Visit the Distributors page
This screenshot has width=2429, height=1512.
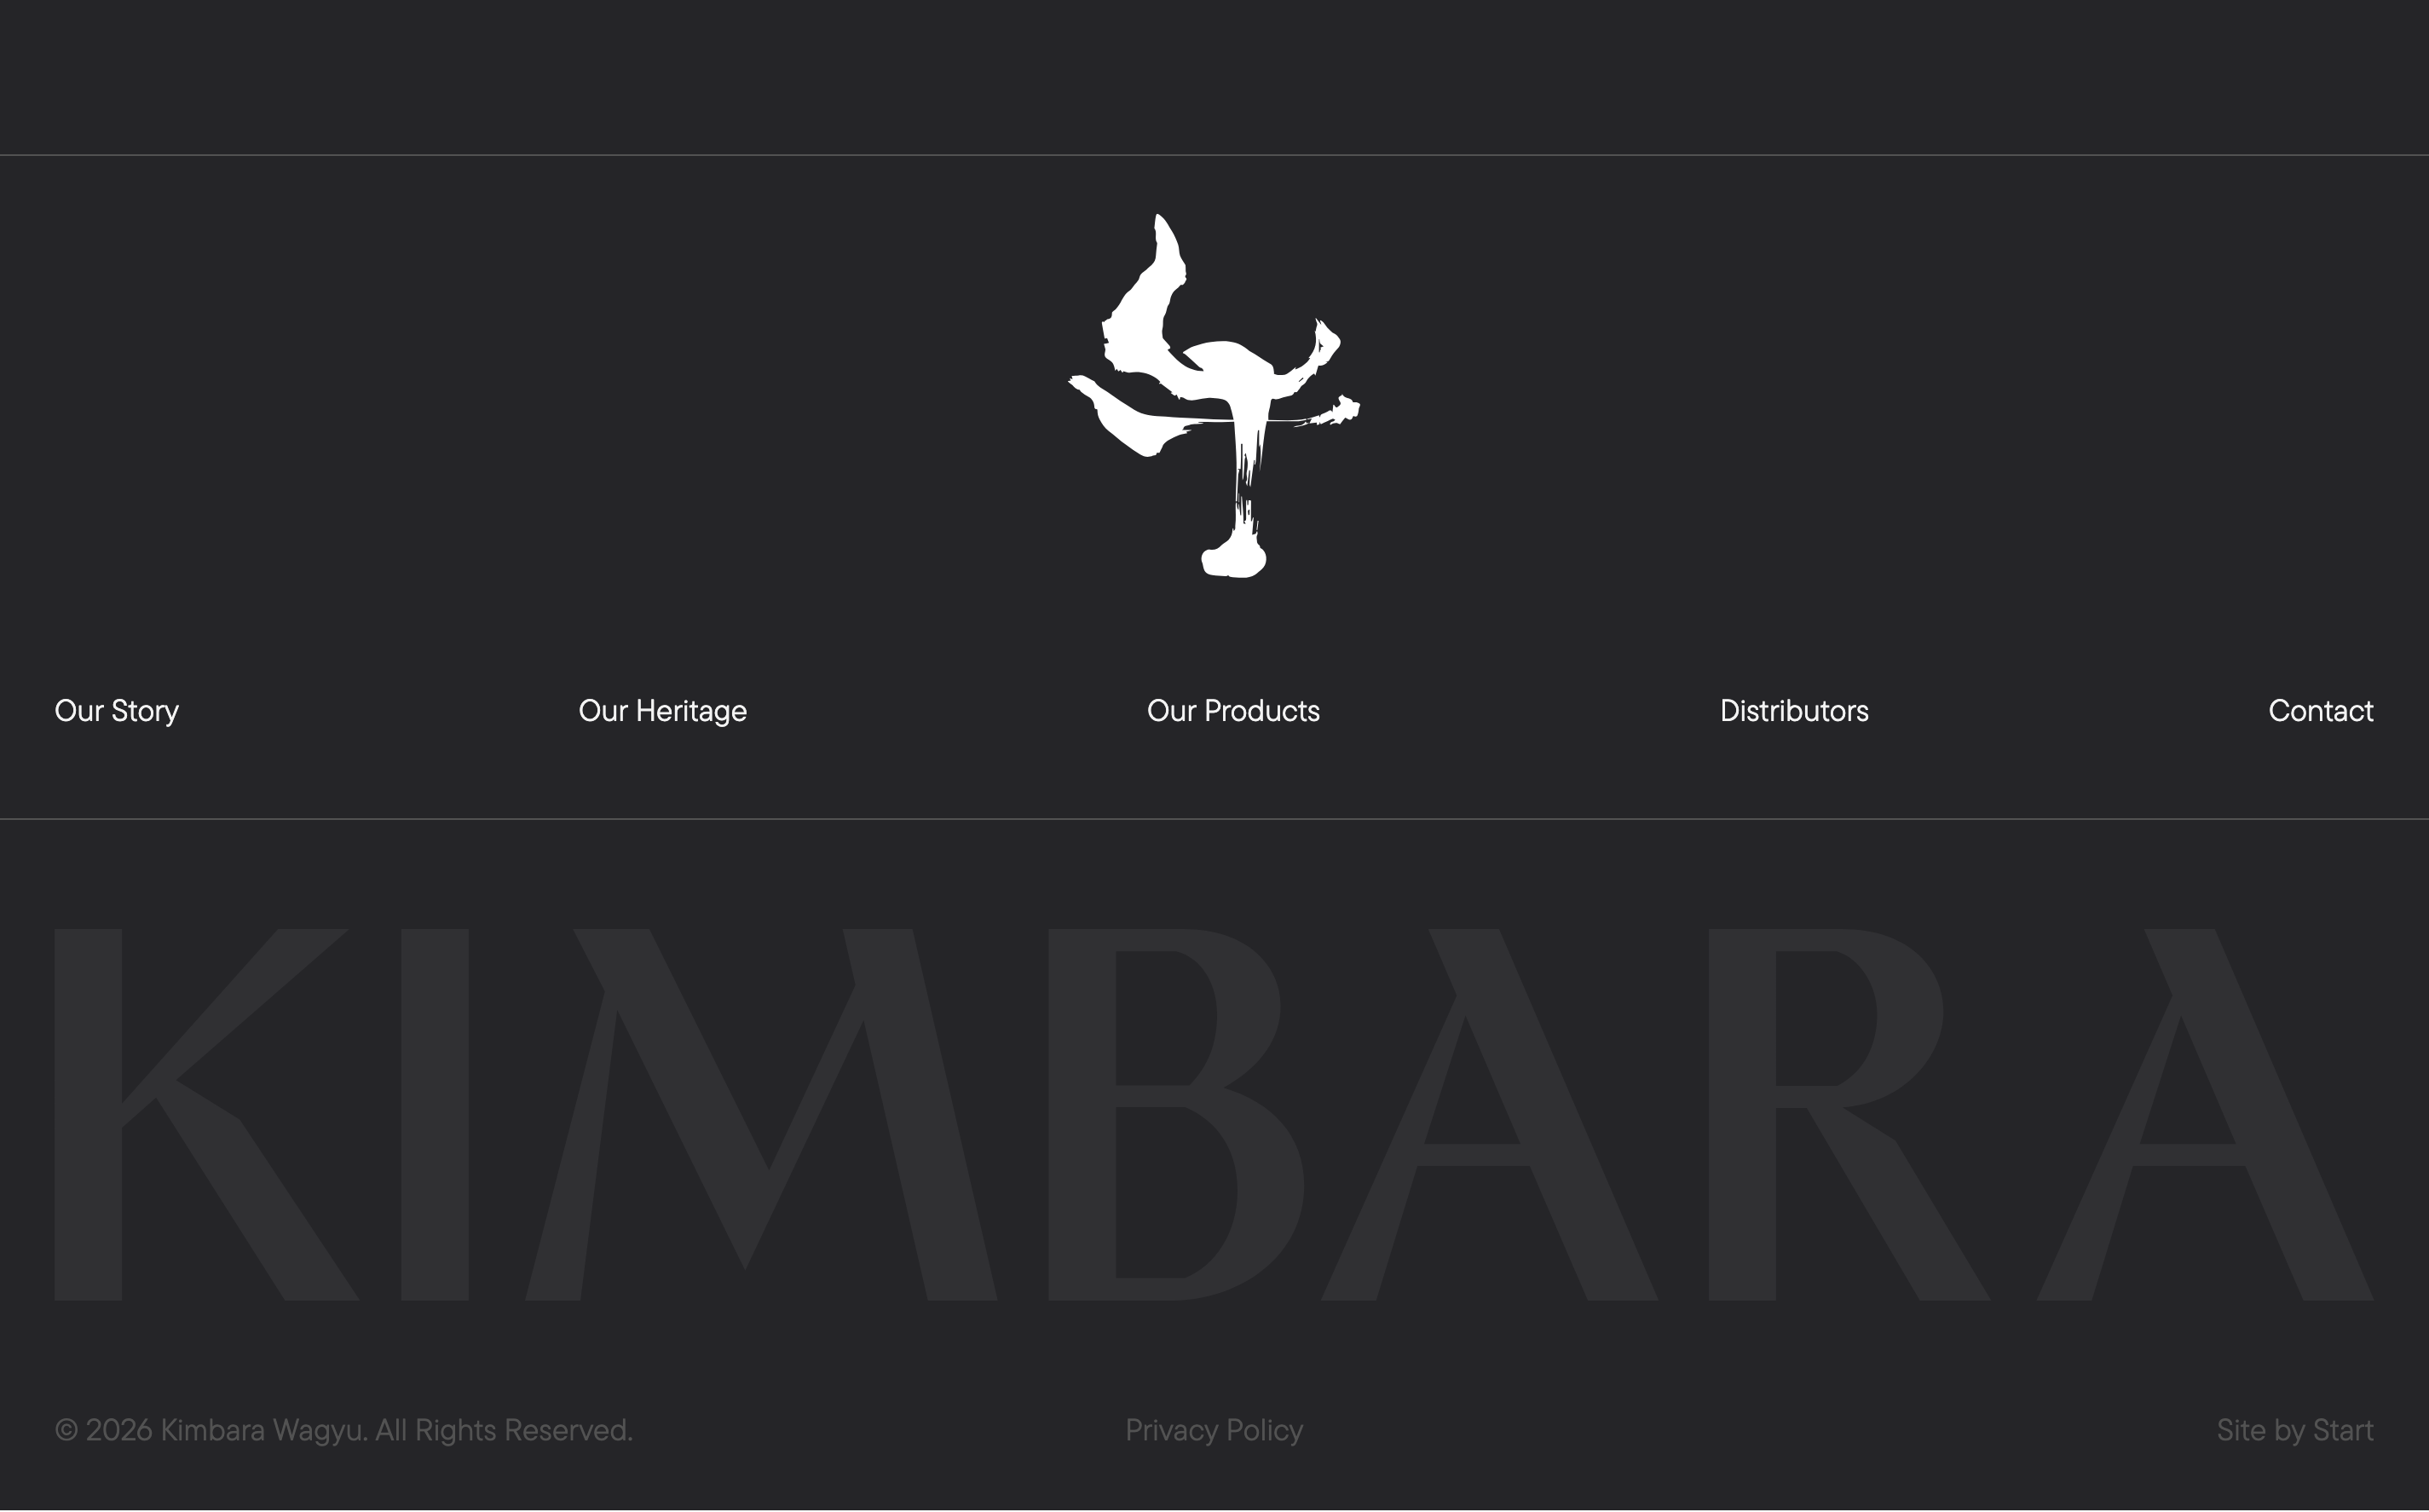1794,711
